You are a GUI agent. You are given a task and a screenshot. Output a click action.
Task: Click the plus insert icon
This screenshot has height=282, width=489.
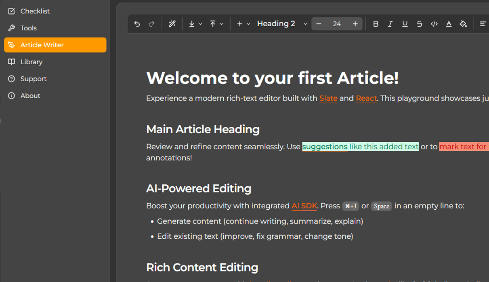point(239,24)
